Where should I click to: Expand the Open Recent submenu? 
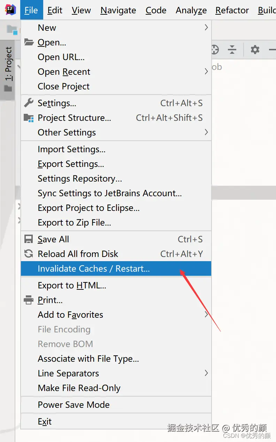116,72
